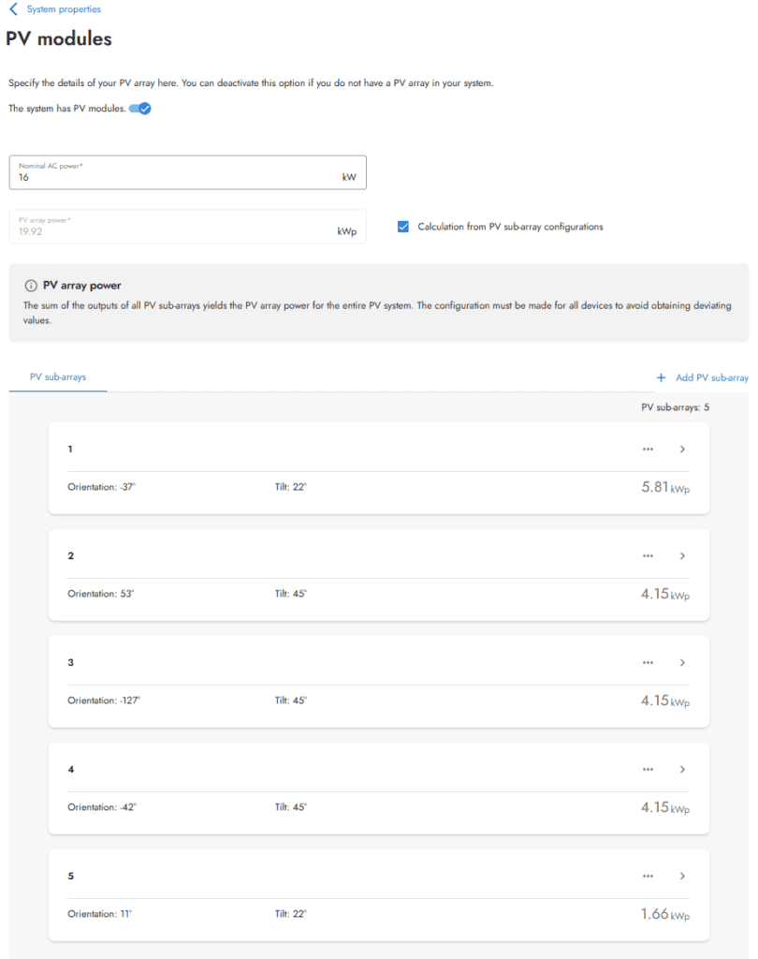This screenshot has width=758, height=959.
Task: Go back via System properties link
Action: [x=64, y=9]
